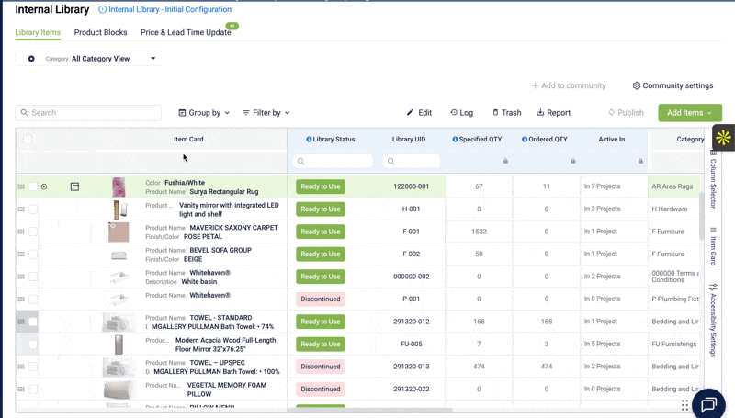This screenshot has width=735, height=418.
Task: Open the chat support bubble icon
Action: [708, 404]
